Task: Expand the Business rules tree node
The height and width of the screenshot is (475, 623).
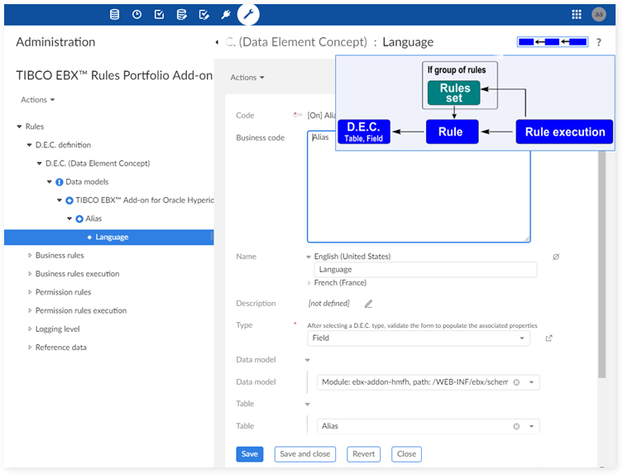Action: pos(31,256)
